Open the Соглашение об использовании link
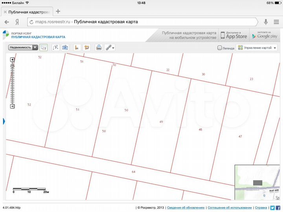 point(230,208)
